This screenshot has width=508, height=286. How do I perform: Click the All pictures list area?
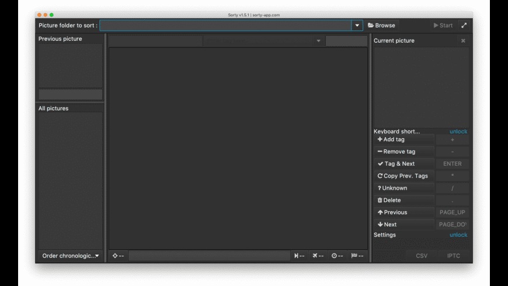[x=71, y=181]
